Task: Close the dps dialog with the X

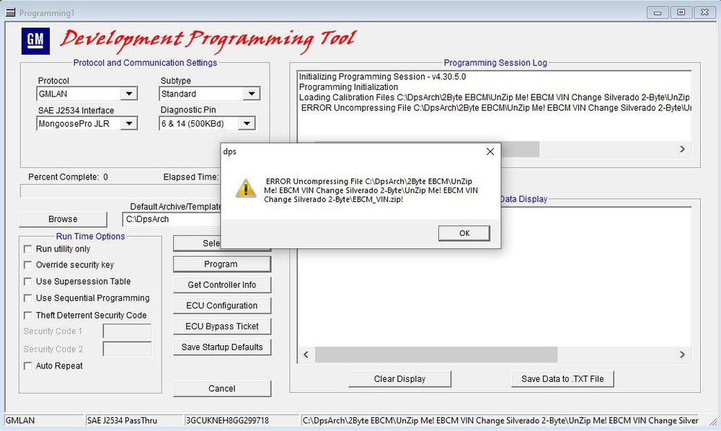Action: coord(490,151)
